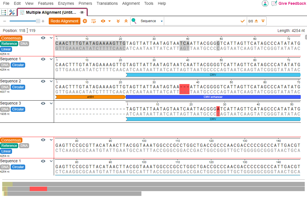The image size is (307, 197).
Task: Select the CMV feature on Sequence 3
Action: click(x=213, y=119)
